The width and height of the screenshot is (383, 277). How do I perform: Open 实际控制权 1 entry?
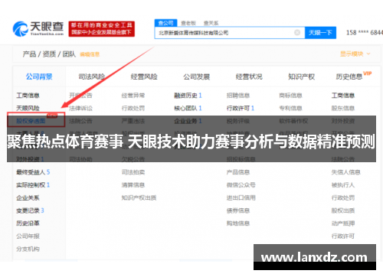coord(33,185)
